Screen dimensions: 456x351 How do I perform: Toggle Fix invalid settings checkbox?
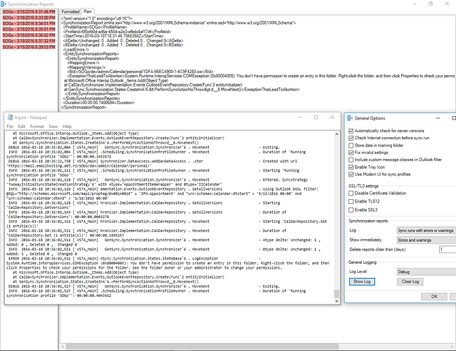(x=351, y=153)
